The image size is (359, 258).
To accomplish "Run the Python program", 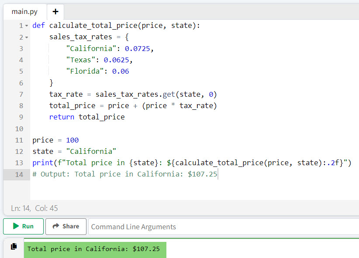I will [23, 226].
